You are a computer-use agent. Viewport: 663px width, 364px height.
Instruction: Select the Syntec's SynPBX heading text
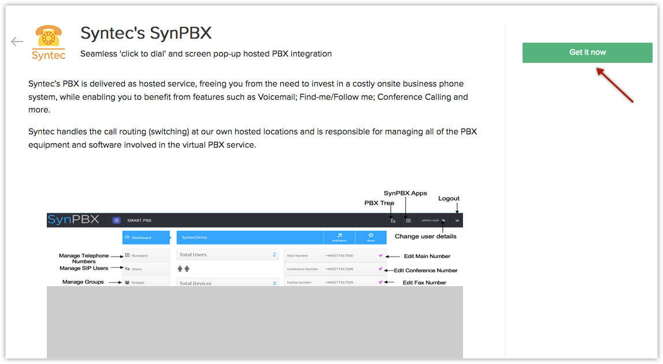pos(146,33)
